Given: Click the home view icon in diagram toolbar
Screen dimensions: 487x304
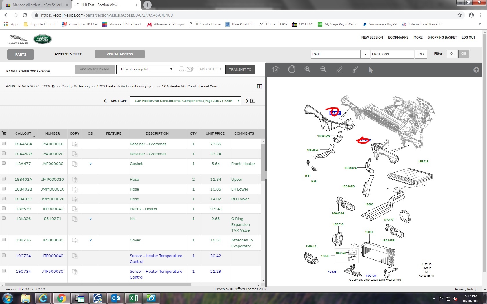Looking at the screenshot, I should [x=276, y=69].
